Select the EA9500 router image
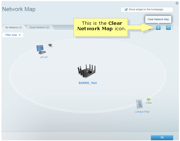The width and height of the screenshot is (180, 141). [87, 71]
